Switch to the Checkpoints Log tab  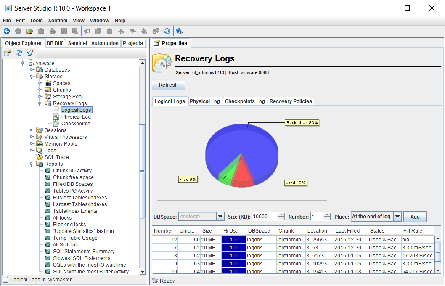coord(245,101)
